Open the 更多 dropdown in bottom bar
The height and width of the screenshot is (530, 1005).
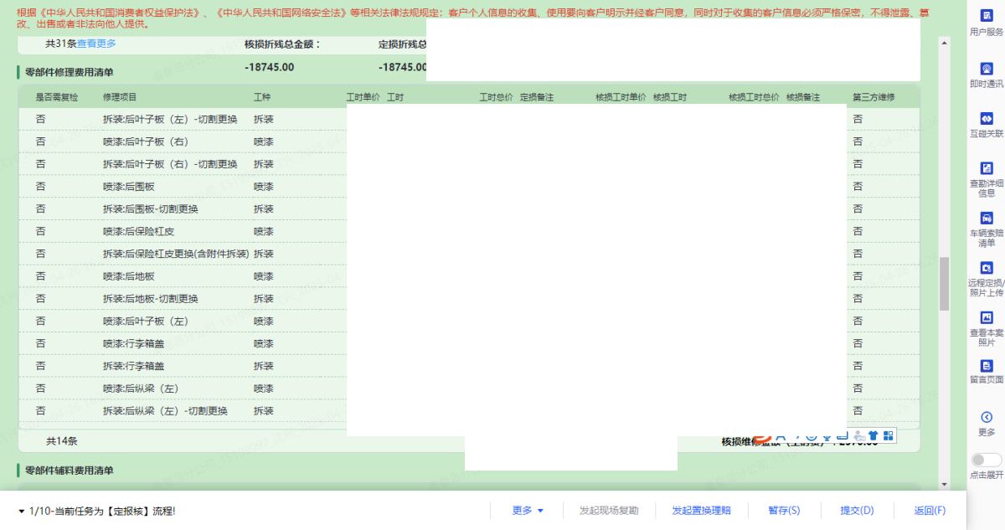(528, 511)
